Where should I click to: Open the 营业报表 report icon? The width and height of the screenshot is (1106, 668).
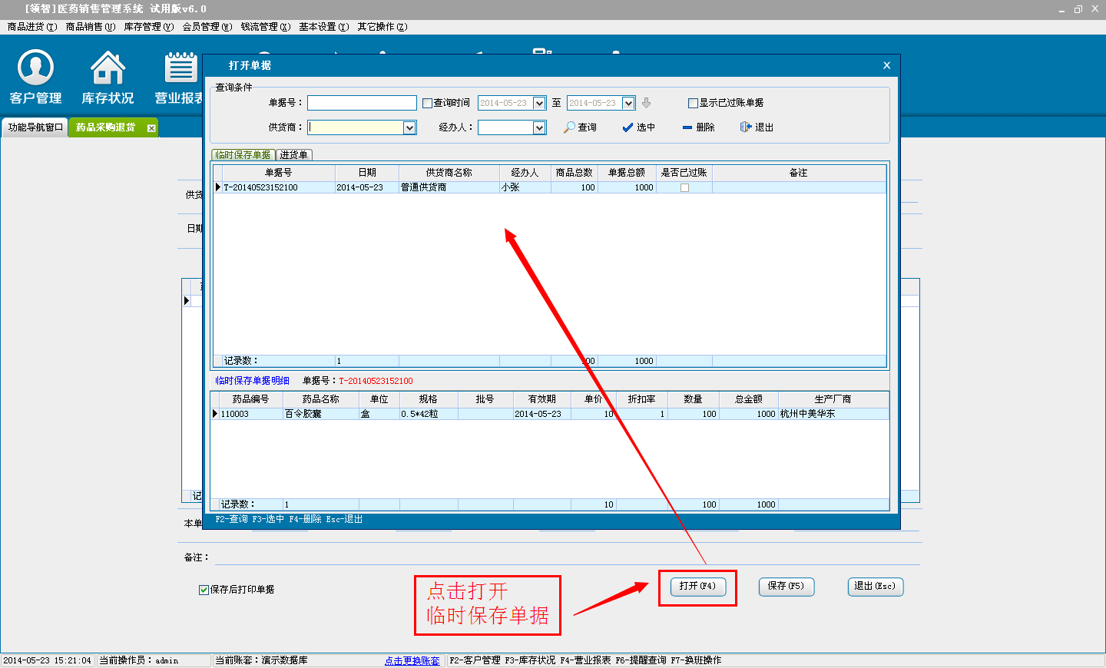pyautogui.click(x=181, y=77)
